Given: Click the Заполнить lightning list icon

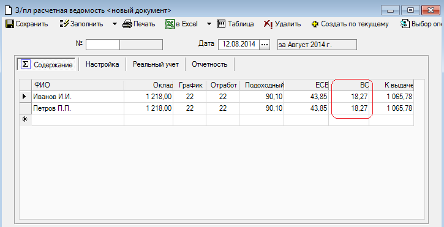Looking at the screenshot, I should [64, 24].
